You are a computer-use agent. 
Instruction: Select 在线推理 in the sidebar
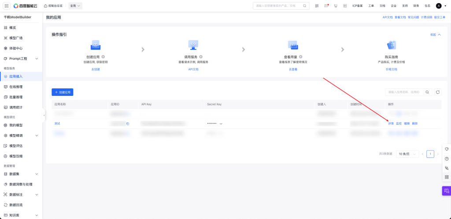[16, 87]
